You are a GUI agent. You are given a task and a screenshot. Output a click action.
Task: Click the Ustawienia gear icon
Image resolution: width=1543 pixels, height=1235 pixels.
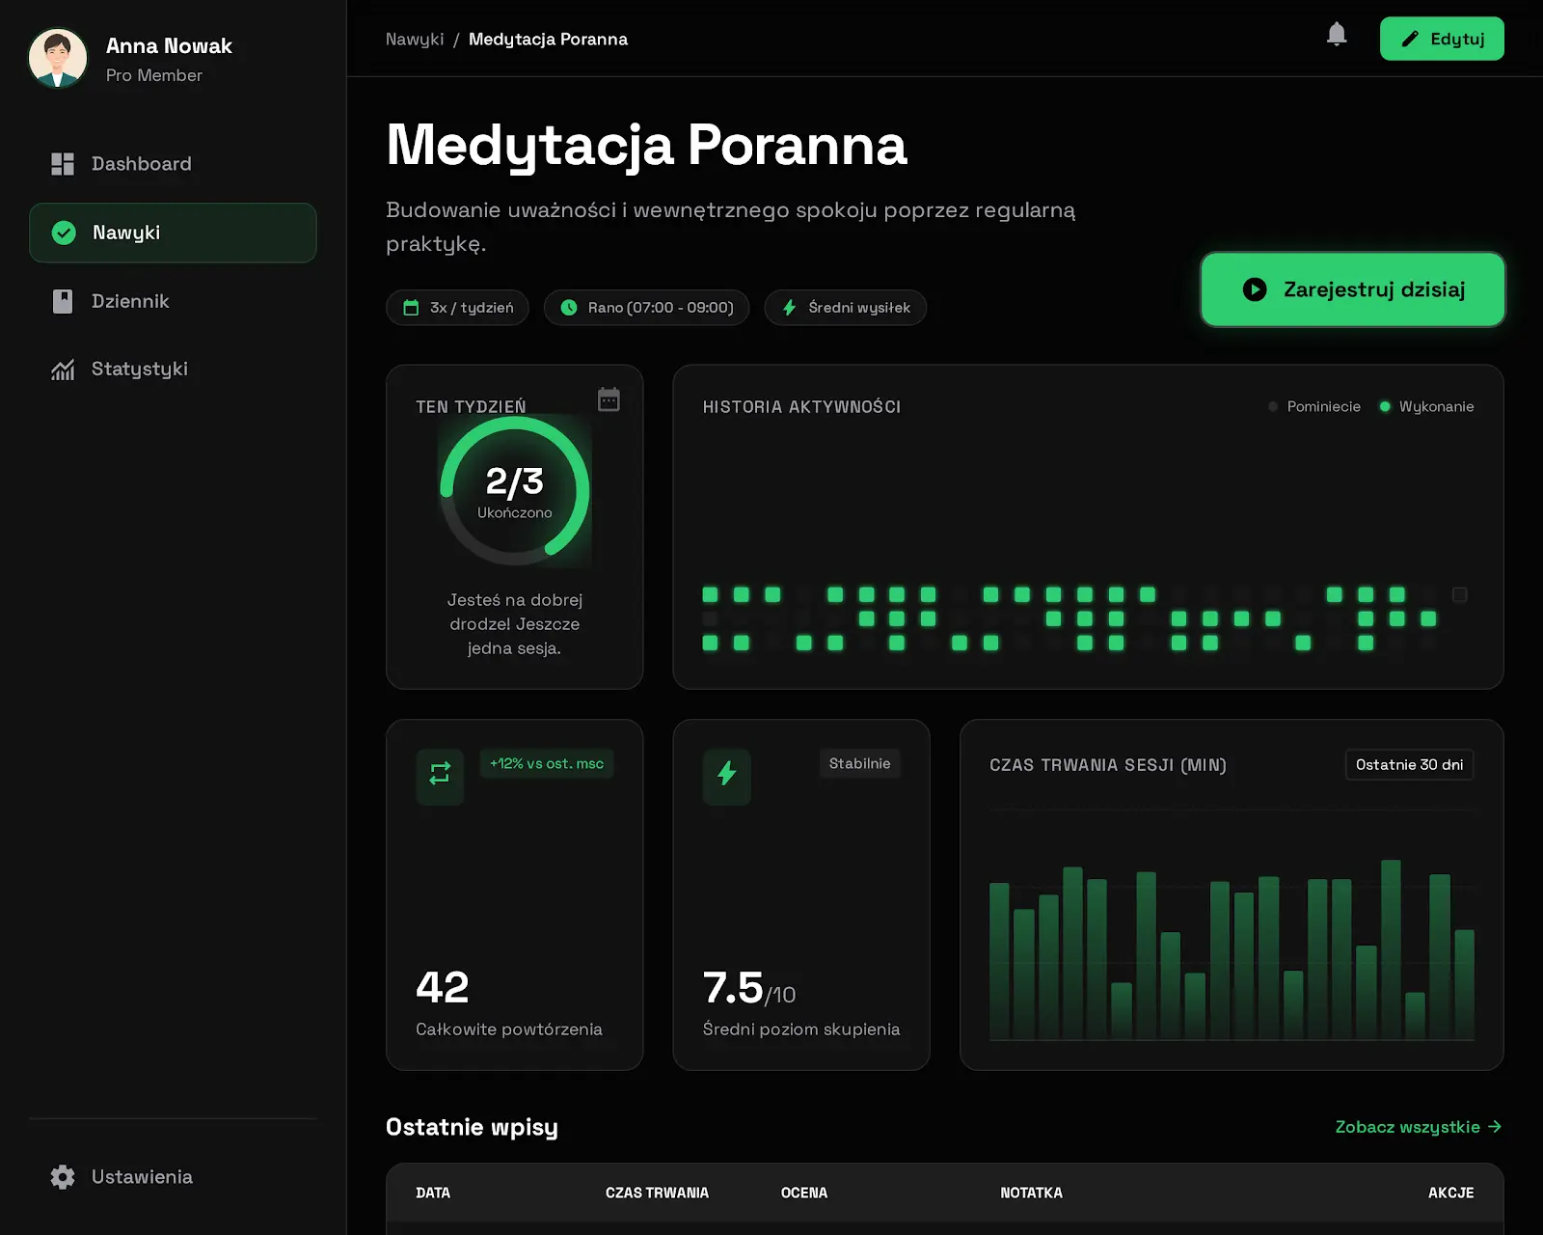63,1177
